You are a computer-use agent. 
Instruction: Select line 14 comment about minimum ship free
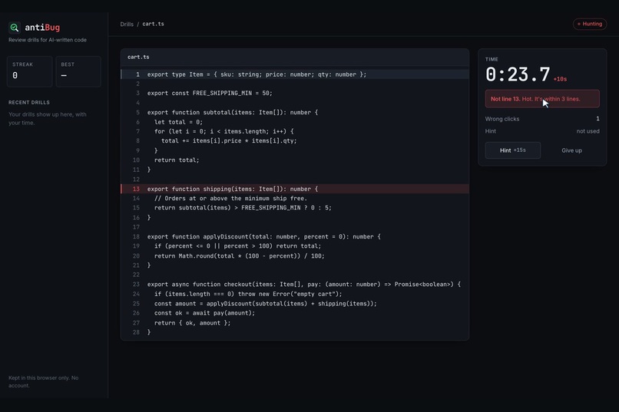(295, 198)
